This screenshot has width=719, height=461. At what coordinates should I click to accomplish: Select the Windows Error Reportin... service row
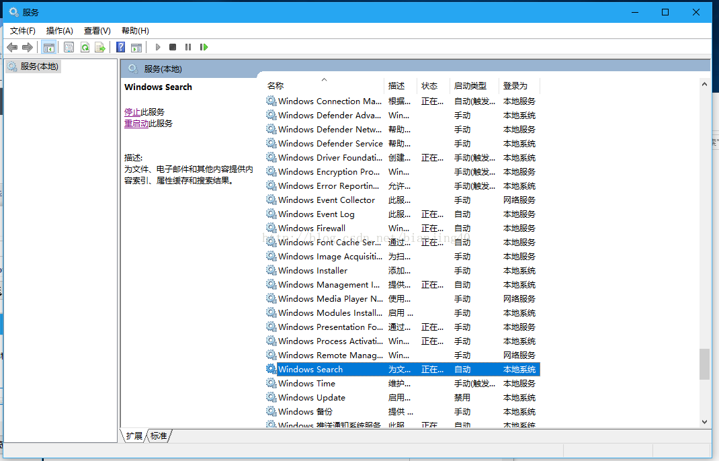(x=403, y=185)
